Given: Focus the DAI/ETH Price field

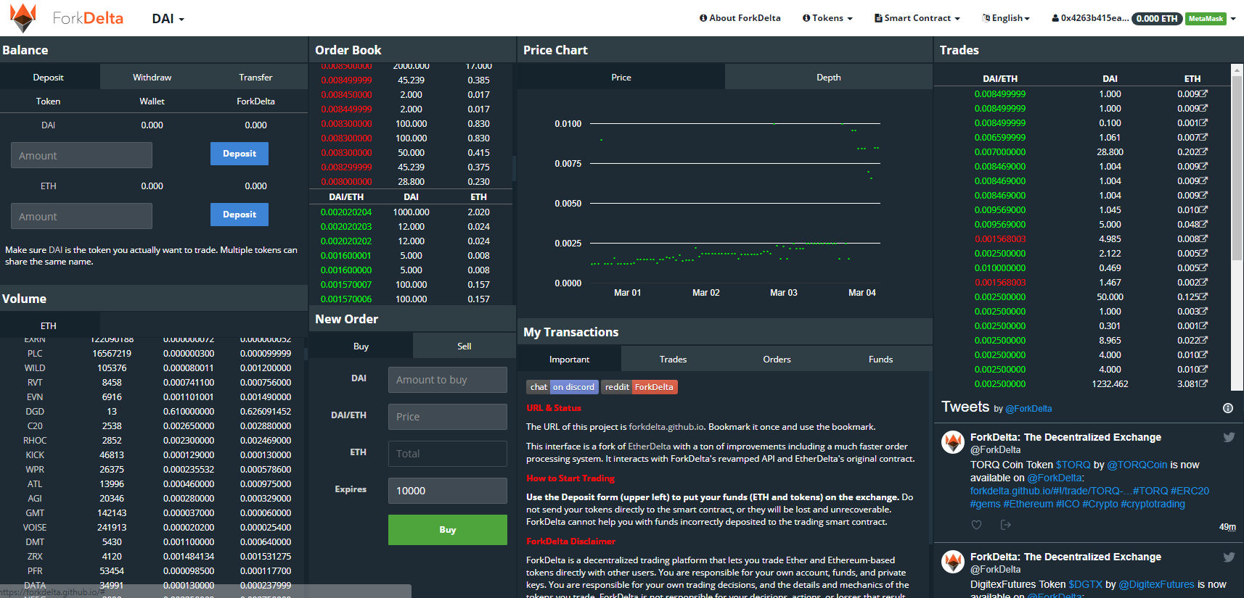Looking at the screenshot, I should pyautogui.click(x=448, y=417).
